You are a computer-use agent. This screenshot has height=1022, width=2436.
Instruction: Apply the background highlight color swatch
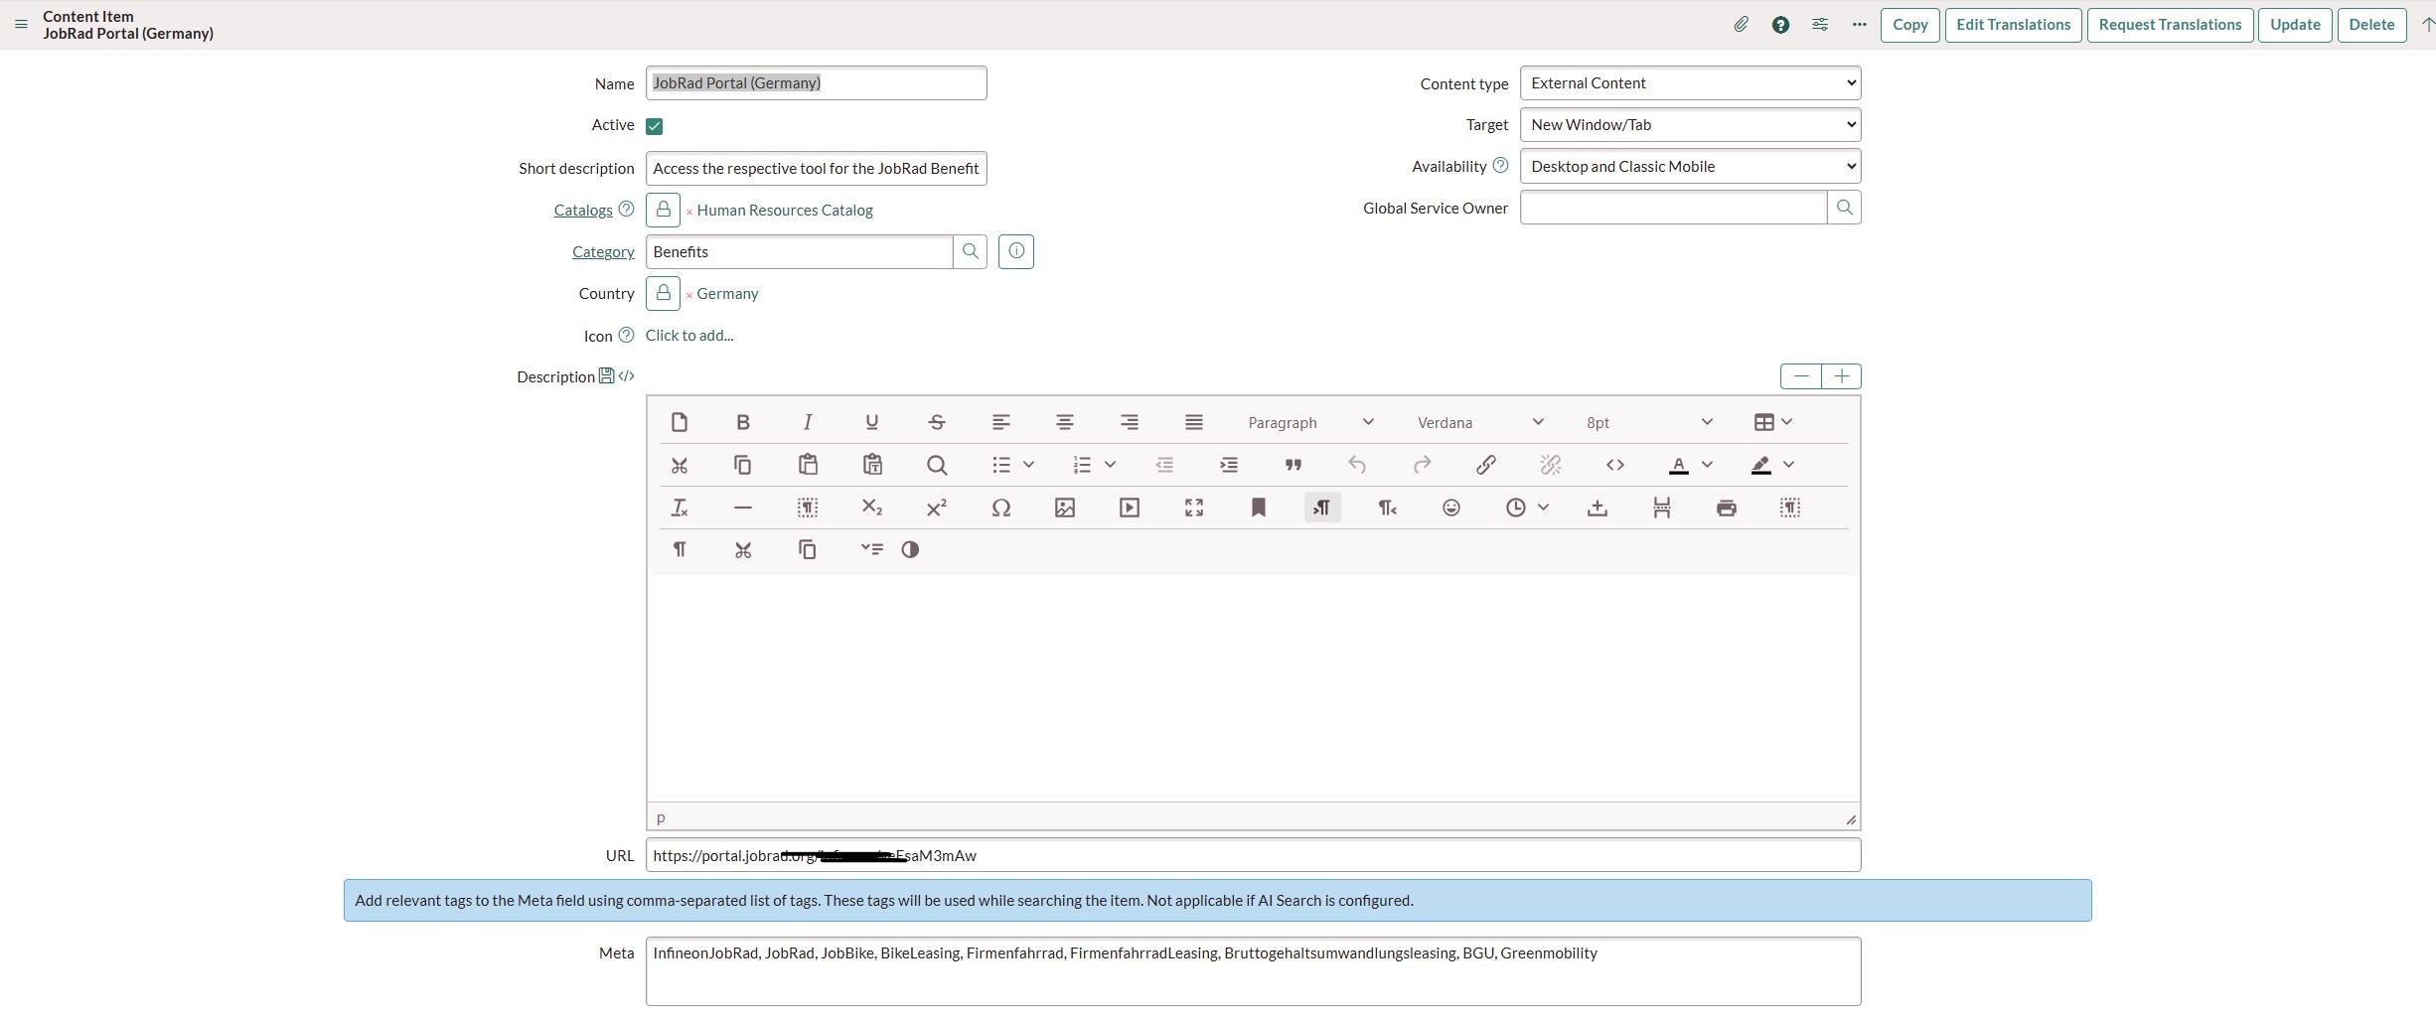click(x=1761, y=465)
